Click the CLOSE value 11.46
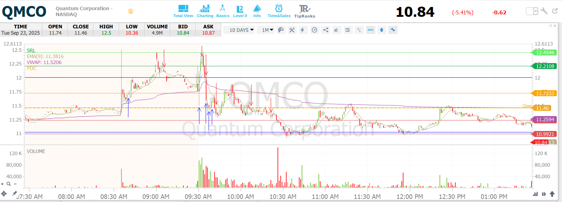562x202 pixels. [80, 33]
